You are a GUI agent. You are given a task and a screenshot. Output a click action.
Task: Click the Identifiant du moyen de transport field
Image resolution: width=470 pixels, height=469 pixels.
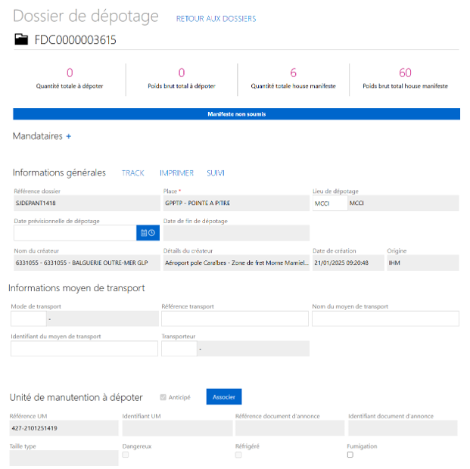[84, 349]
